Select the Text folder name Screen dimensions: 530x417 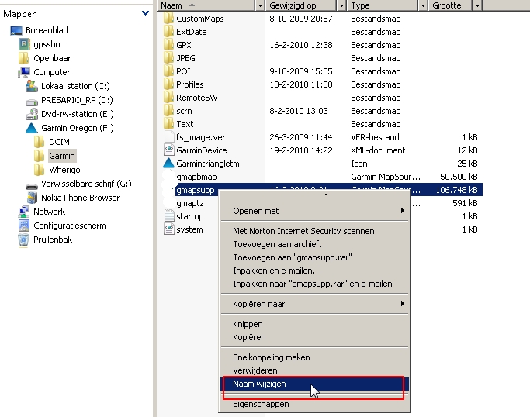pos(185,124)
